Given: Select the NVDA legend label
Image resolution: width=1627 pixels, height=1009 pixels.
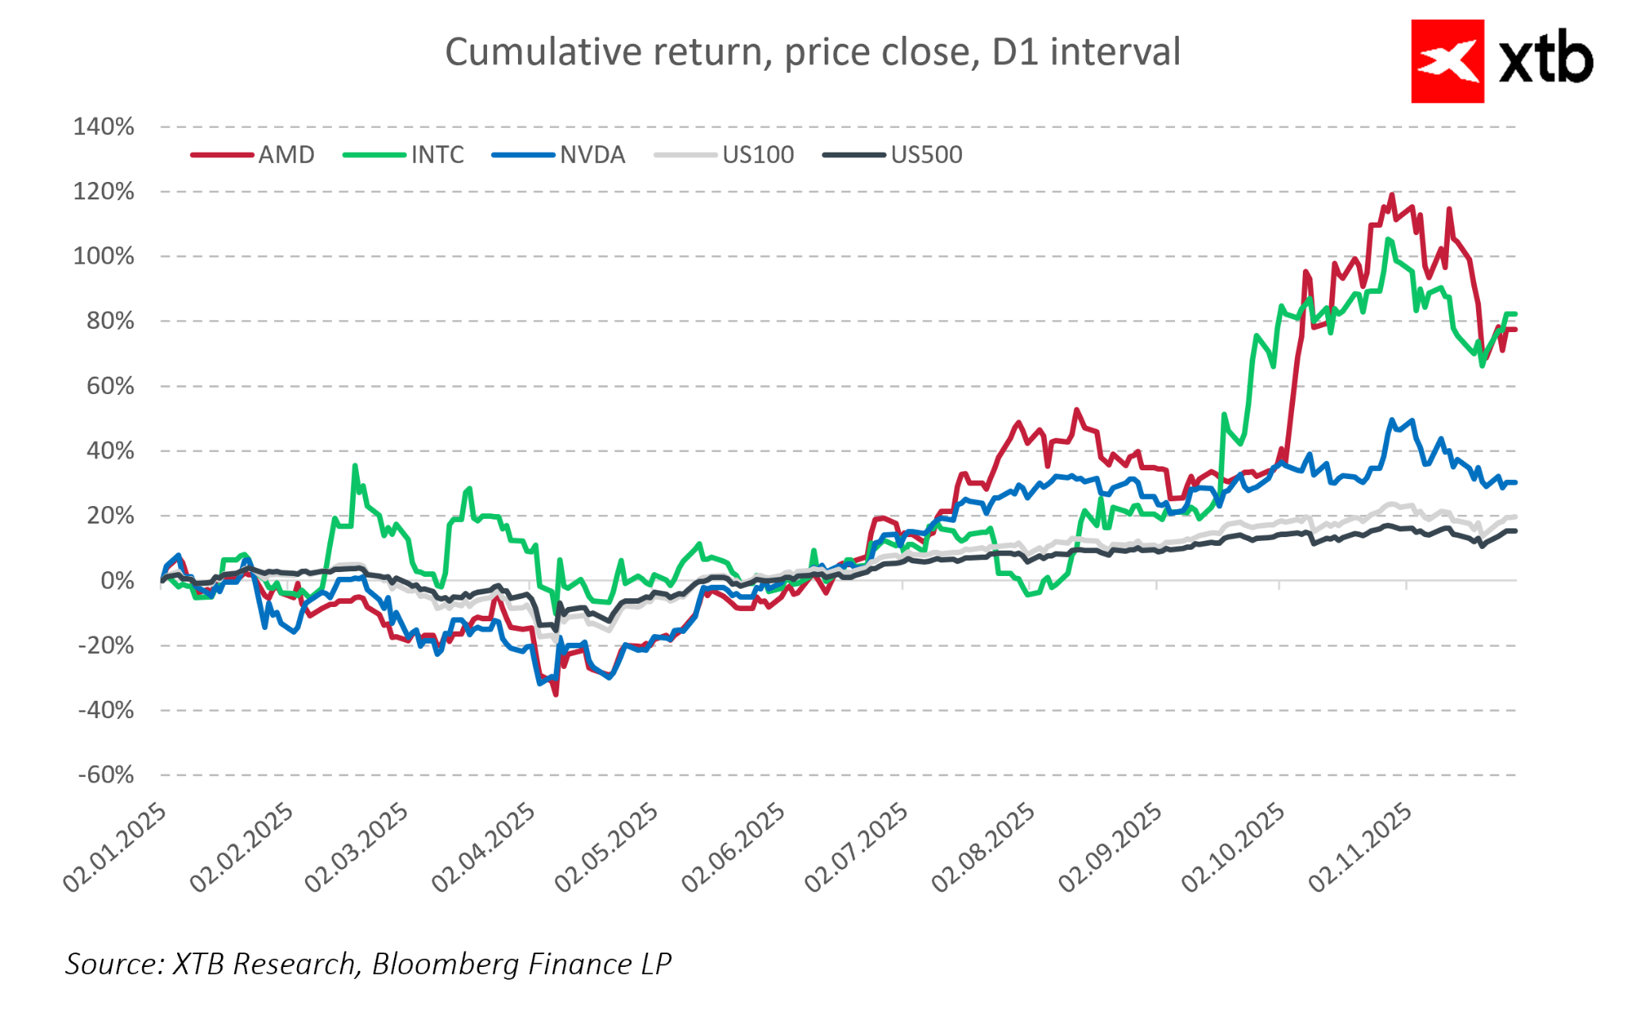Looking at the screenshot, I should click(593, 155).
